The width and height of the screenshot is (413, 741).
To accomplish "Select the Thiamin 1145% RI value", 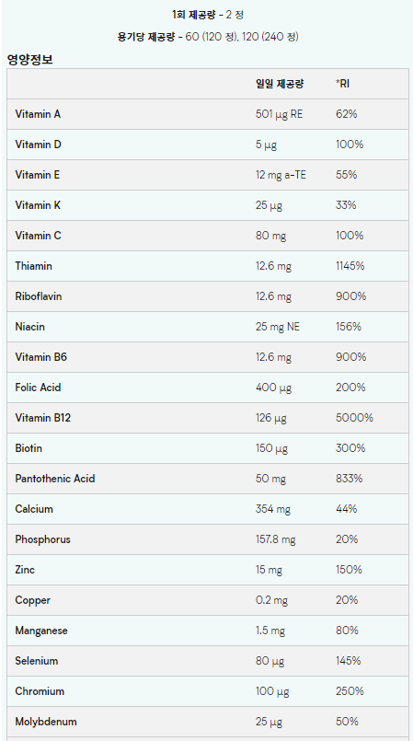I will (350, 266).
